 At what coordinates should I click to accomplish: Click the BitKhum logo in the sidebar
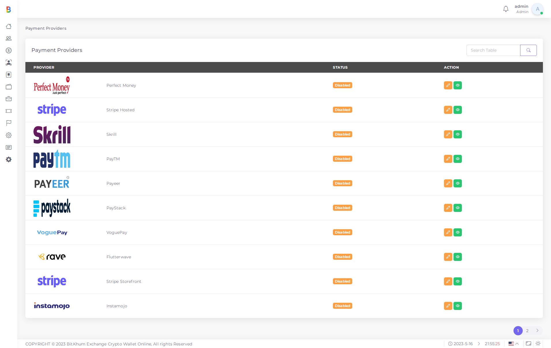click(9, 10)
